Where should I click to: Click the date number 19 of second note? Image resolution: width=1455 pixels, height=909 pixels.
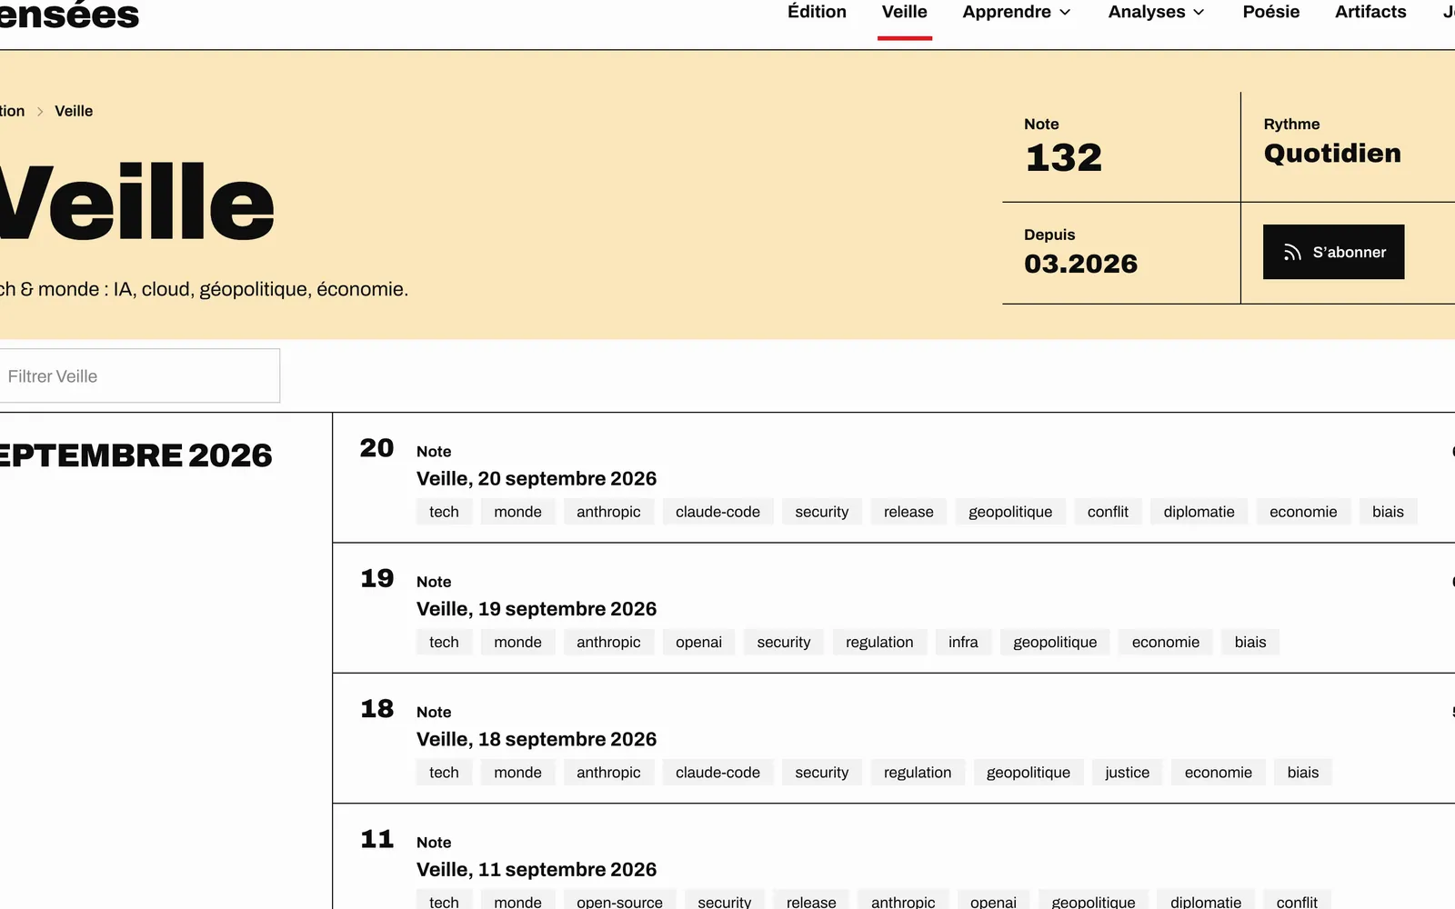376,578
